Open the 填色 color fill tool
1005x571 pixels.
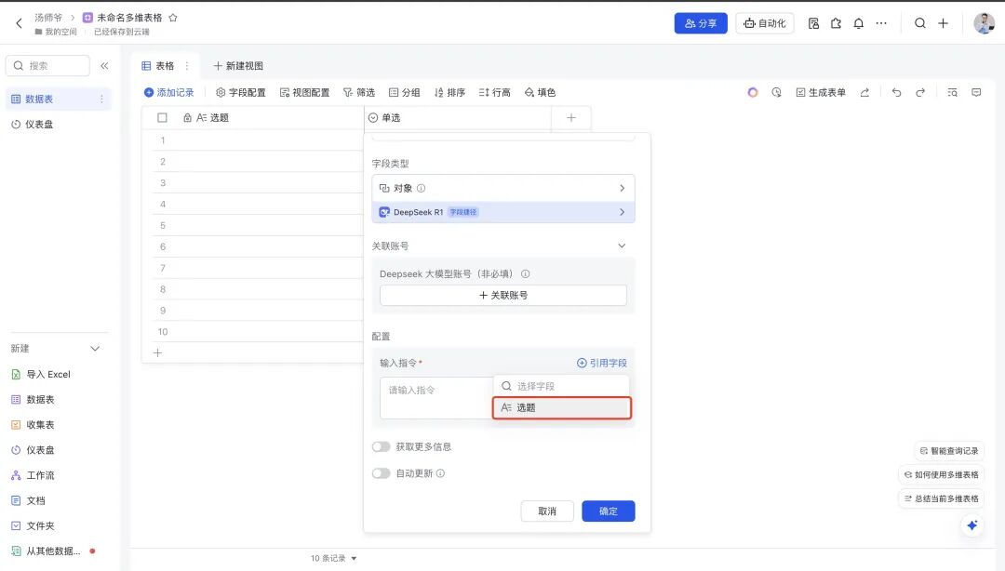tap(540, 93)
